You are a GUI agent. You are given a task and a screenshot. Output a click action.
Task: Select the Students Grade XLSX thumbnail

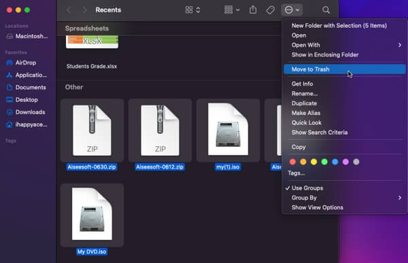pyautogui.click(x=92, y=42)
